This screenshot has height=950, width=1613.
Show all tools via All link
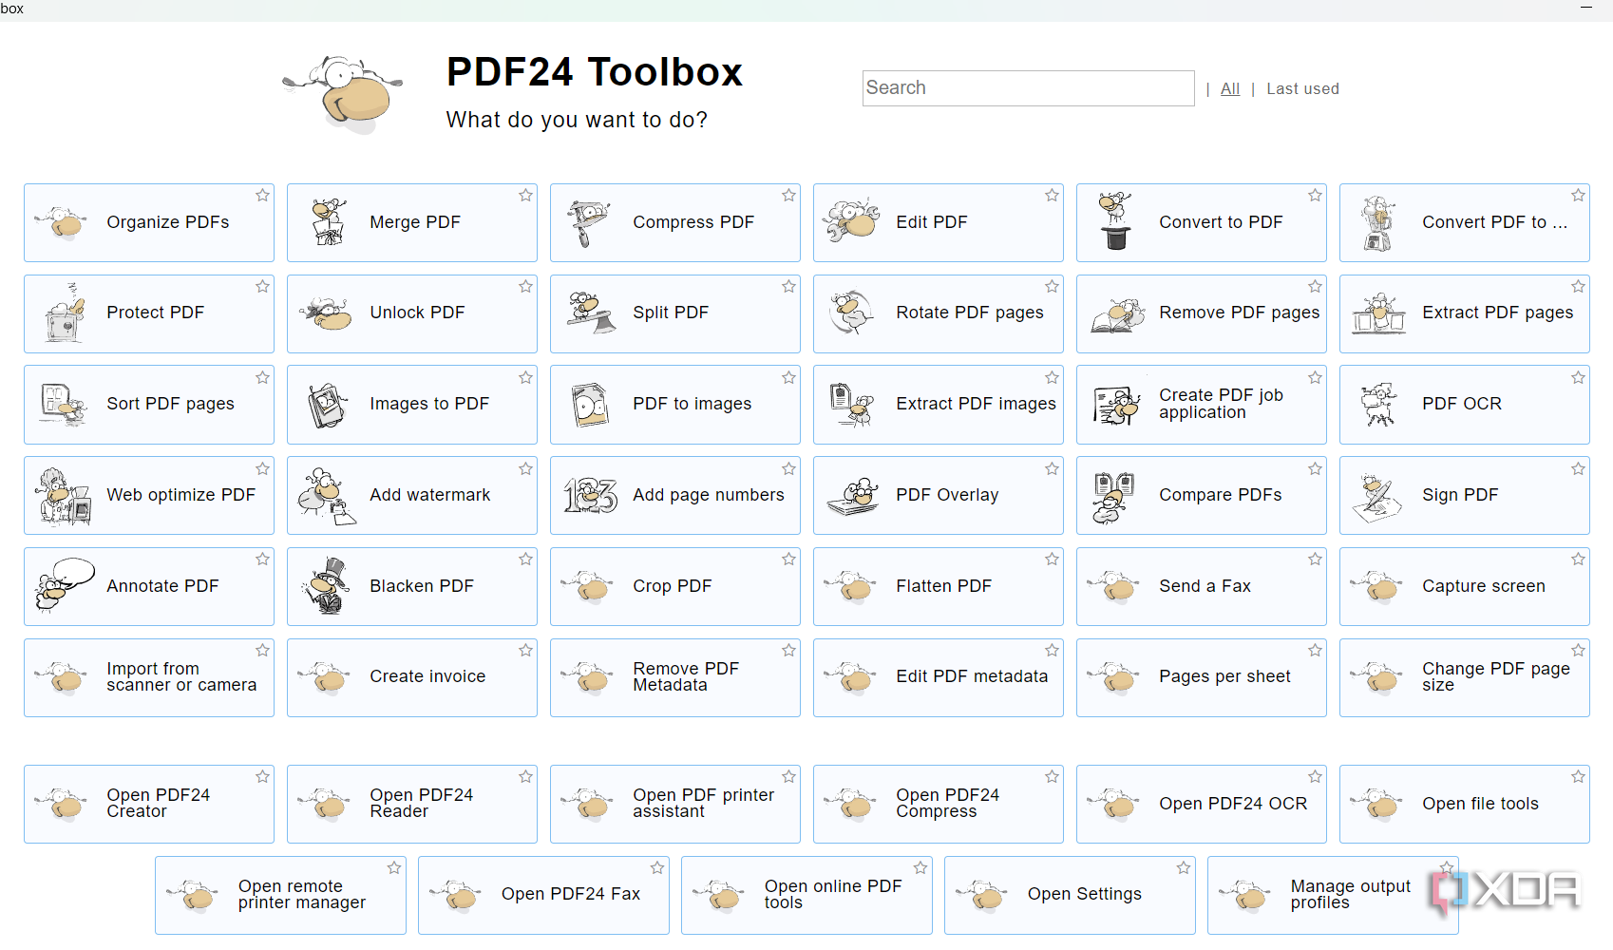coord(1230,88)
